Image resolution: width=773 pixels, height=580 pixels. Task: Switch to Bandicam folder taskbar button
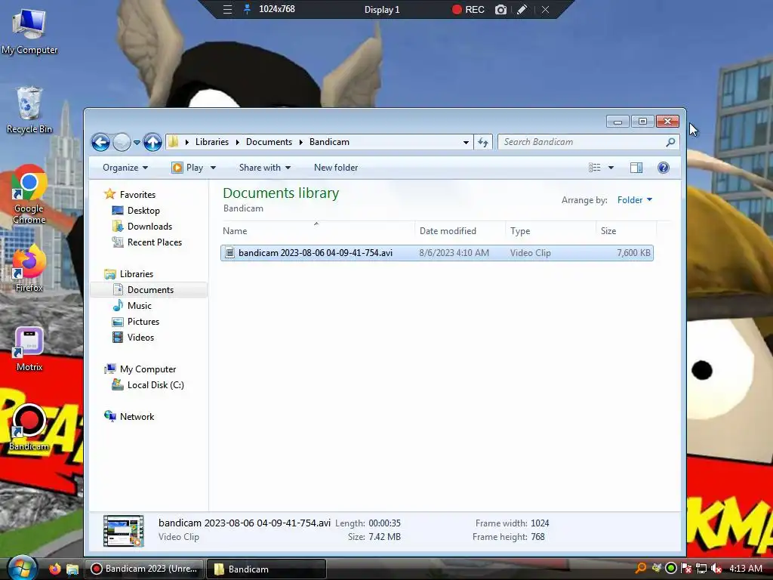pyautogui.click(x=266, y=569)
